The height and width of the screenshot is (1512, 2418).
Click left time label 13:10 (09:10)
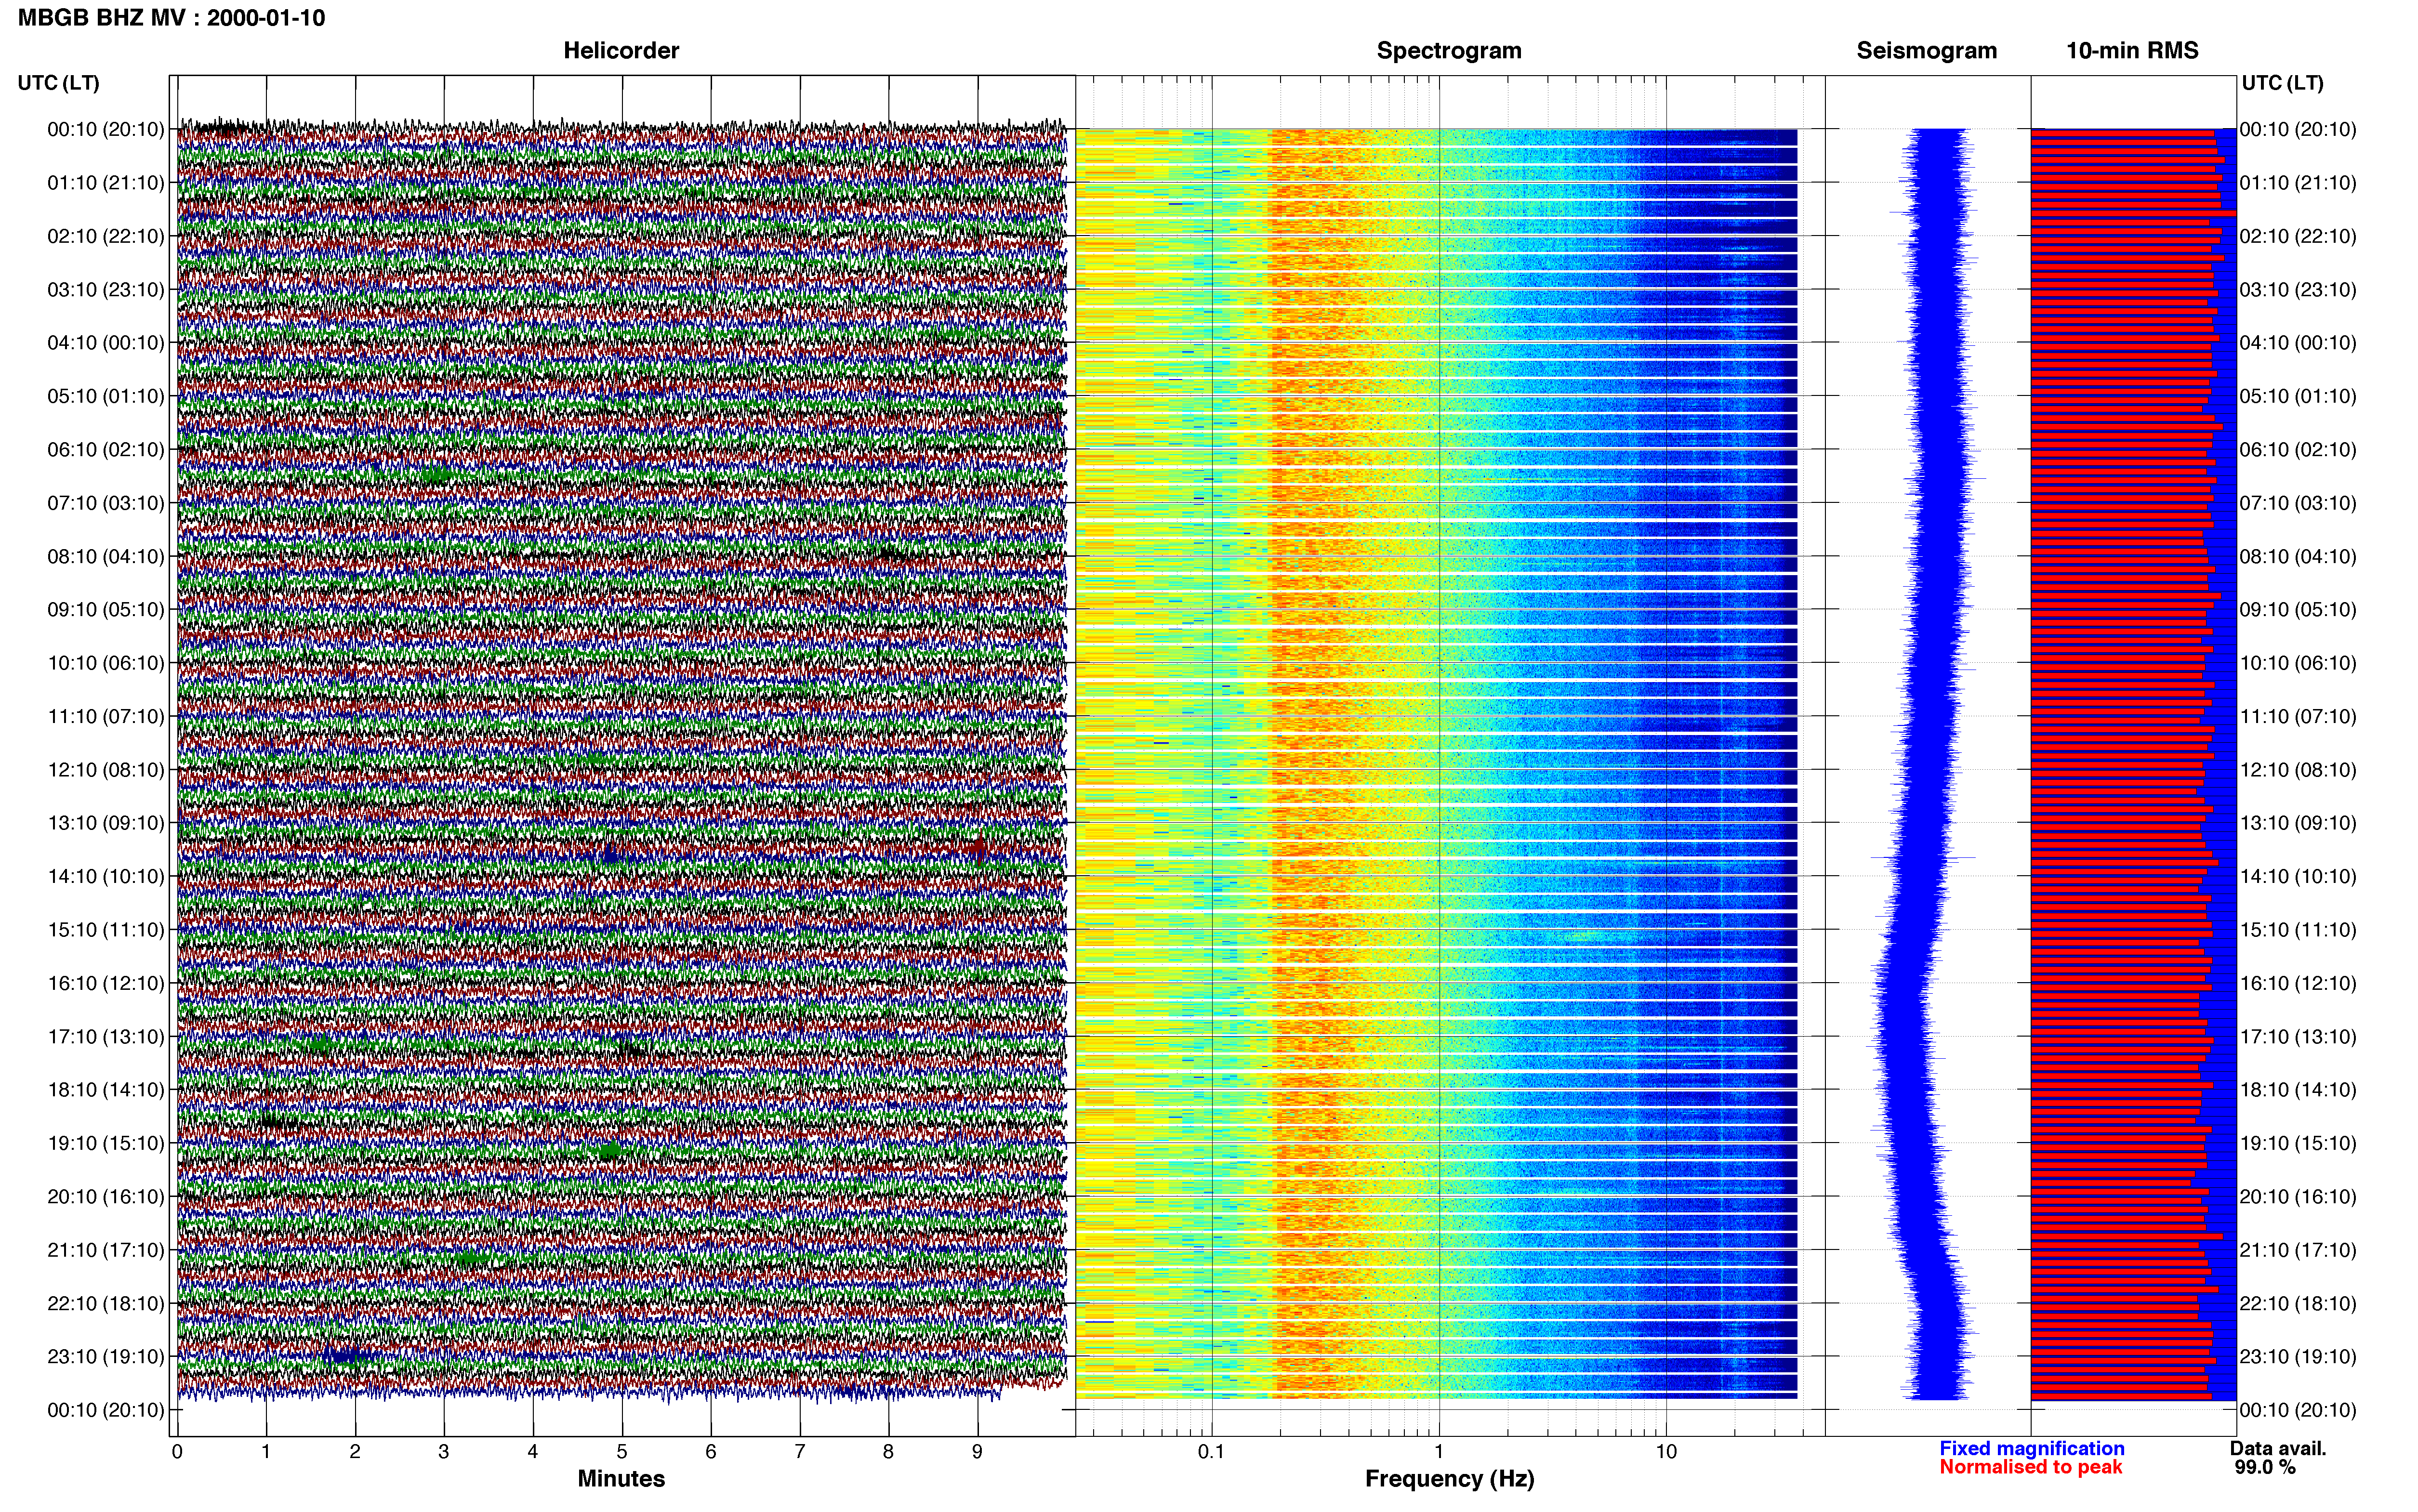(x=105, y=823)
